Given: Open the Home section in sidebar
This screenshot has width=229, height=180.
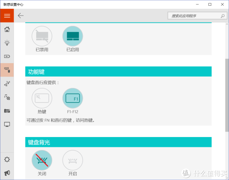Looking at the screenshot, I should point(7,29).
